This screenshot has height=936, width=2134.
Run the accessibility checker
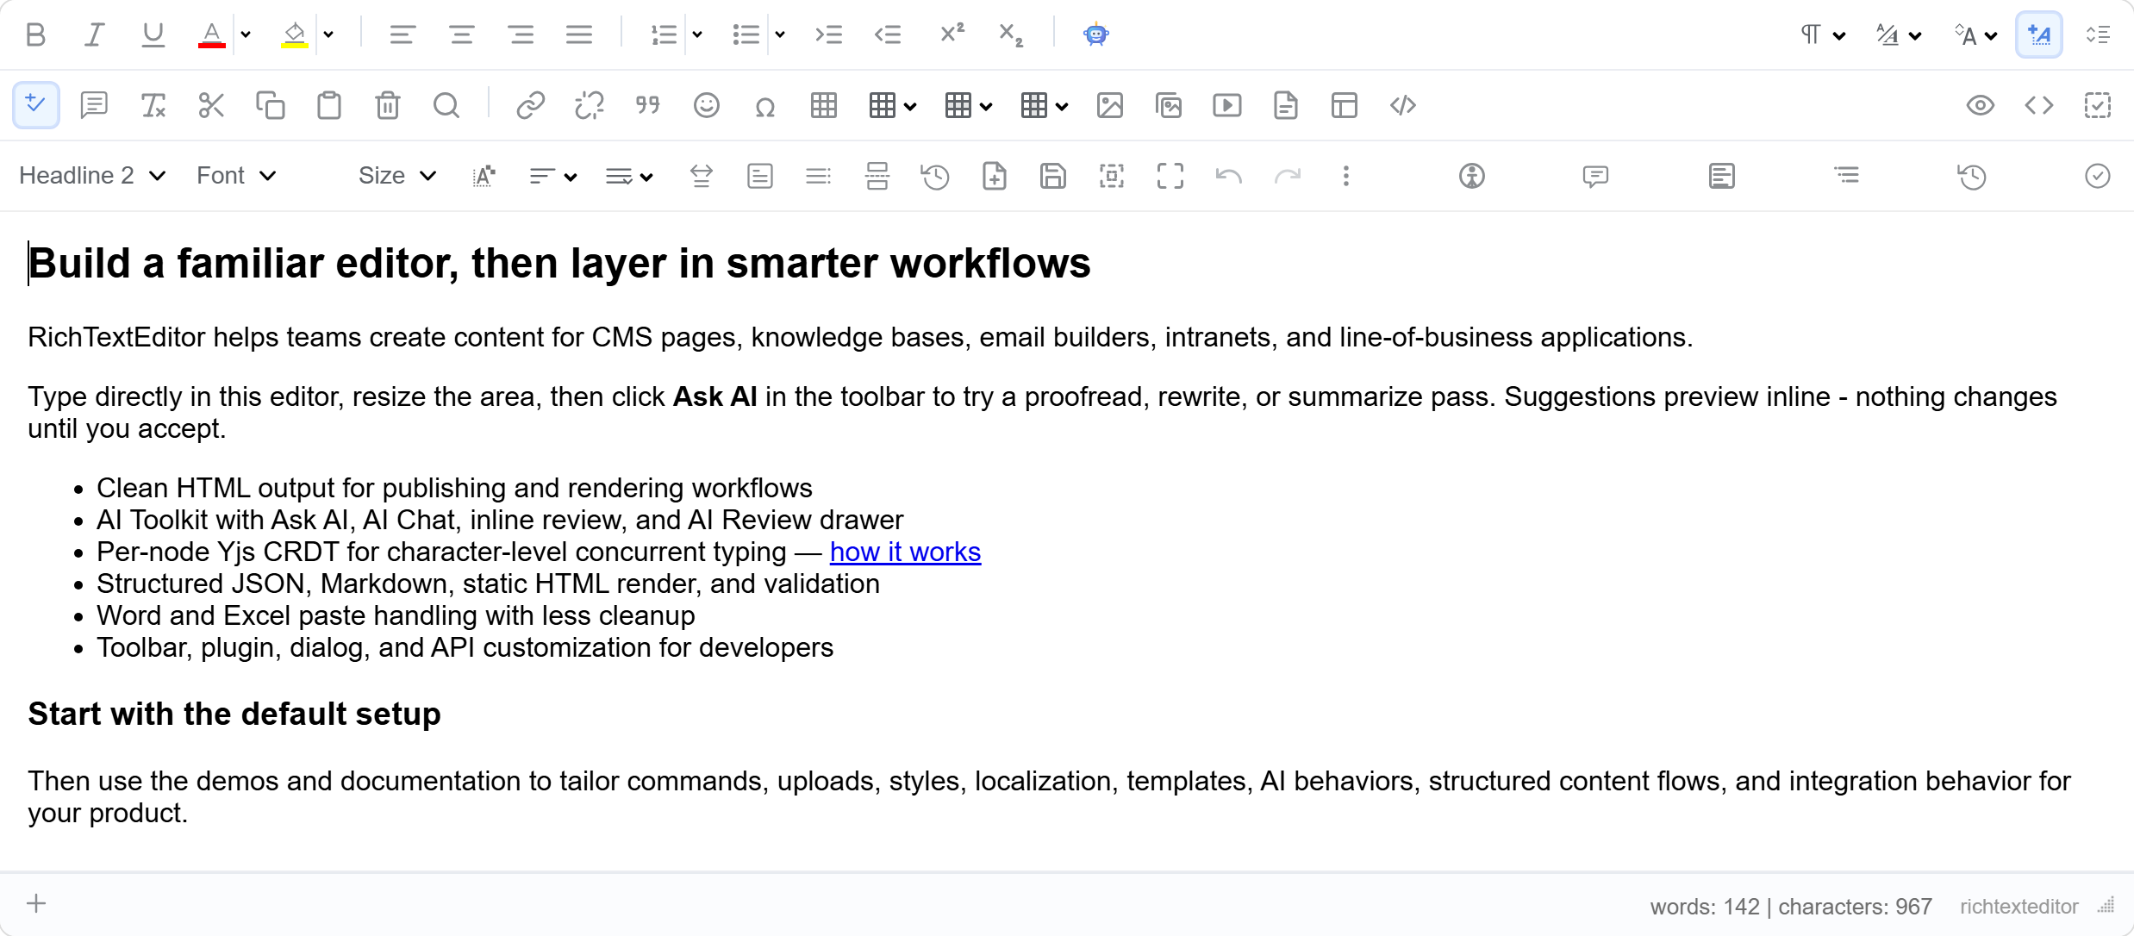point(1471,176)
